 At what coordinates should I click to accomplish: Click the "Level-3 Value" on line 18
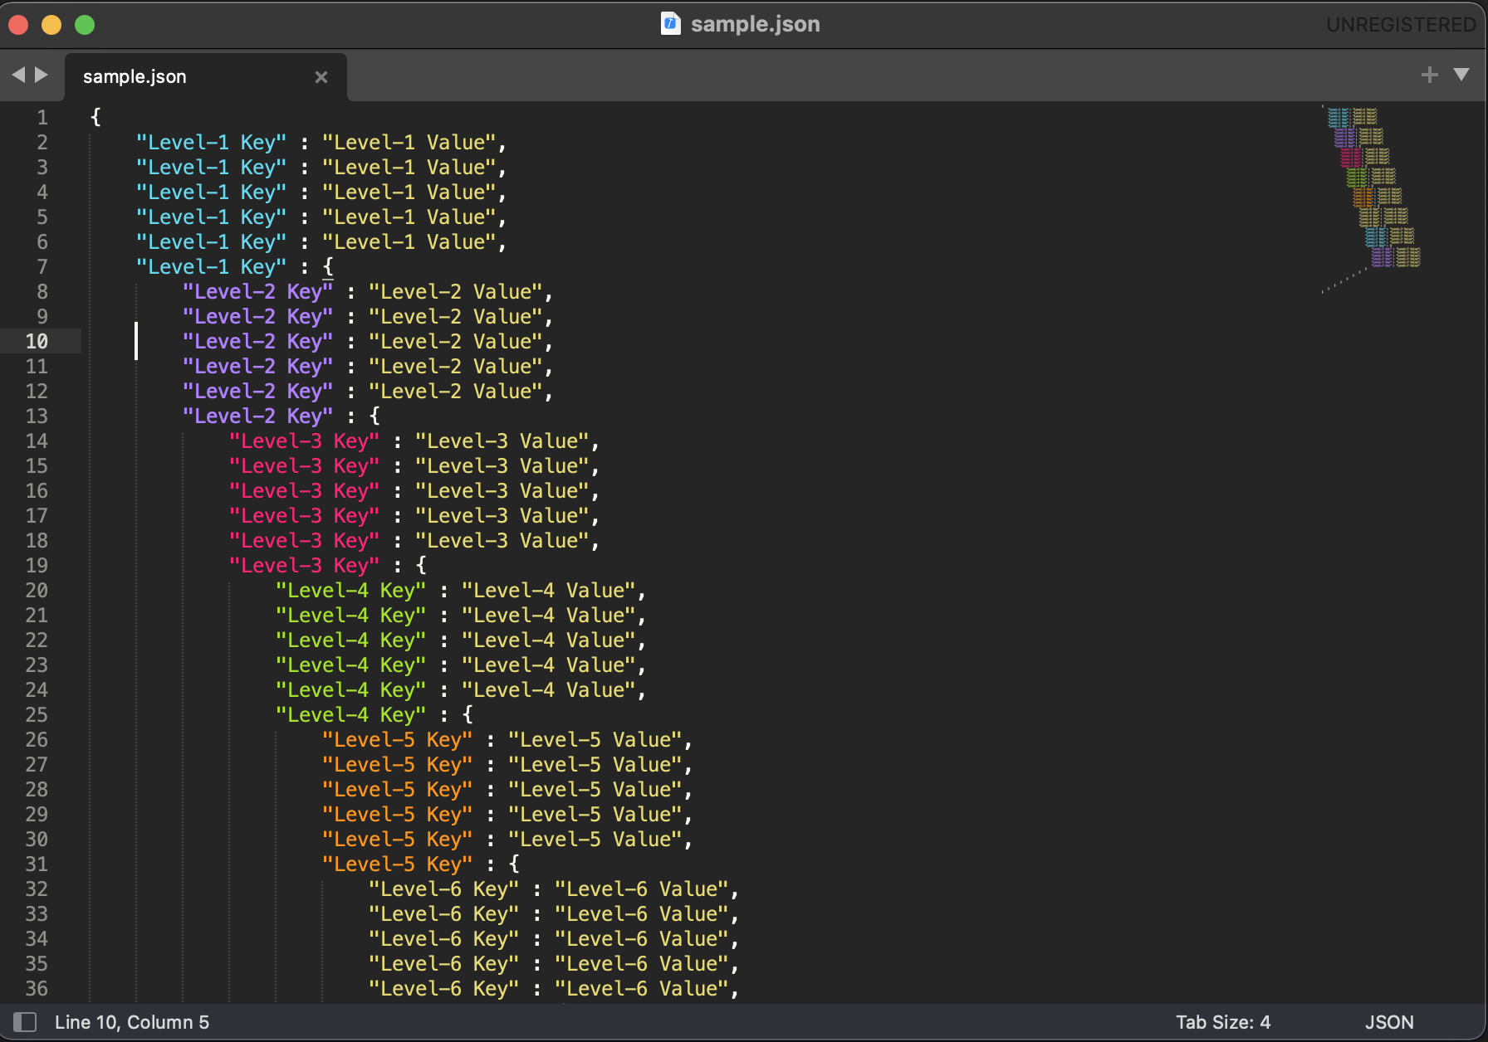[502, 541]
